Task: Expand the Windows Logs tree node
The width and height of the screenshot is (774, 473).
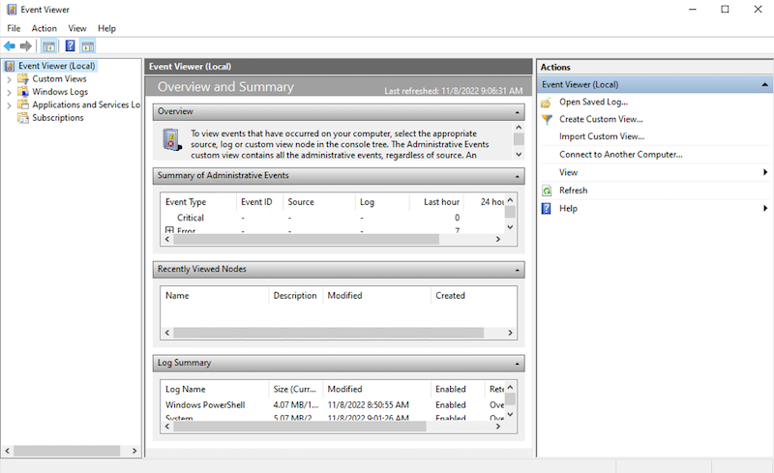Action: coord(9,92)
